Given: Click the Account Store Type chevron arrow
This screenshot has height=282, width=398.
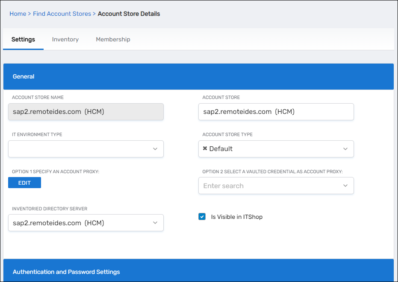Looking at the screenshot, I should (345, 149).
